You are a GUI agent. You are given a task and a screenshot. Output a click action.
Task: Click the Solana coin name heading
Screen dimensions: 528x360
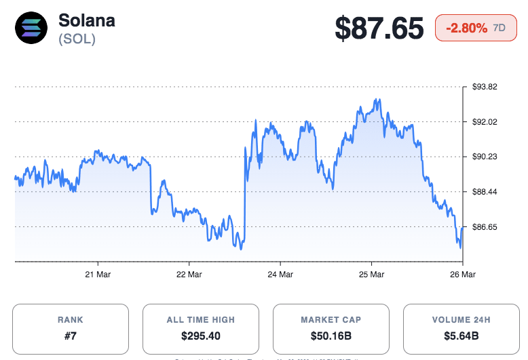(87, 20)
